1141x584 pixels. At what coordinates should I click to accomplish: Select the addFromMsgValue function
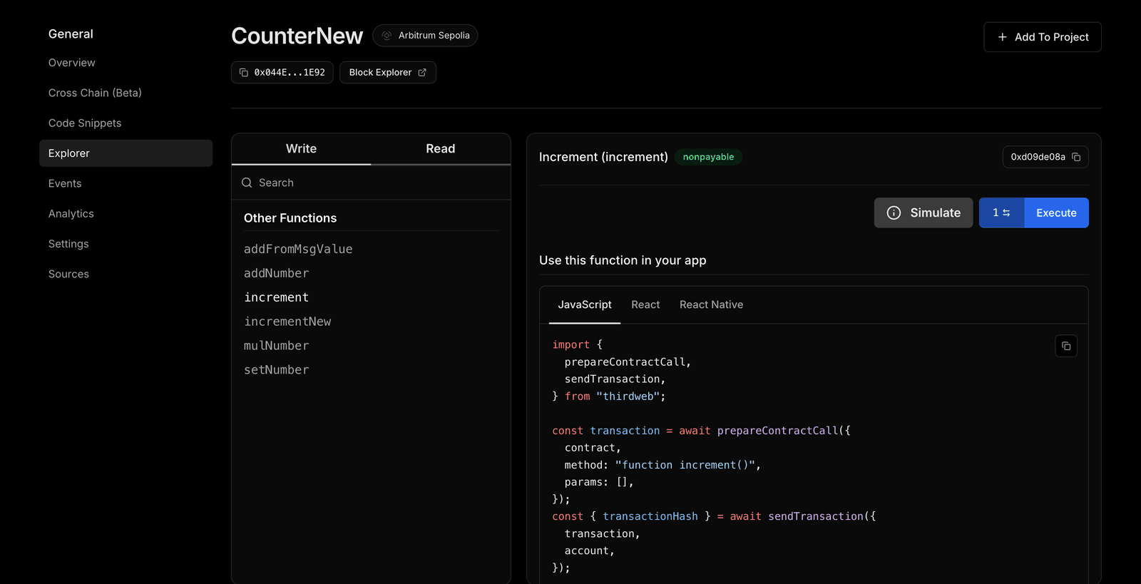tap(298, 250)
